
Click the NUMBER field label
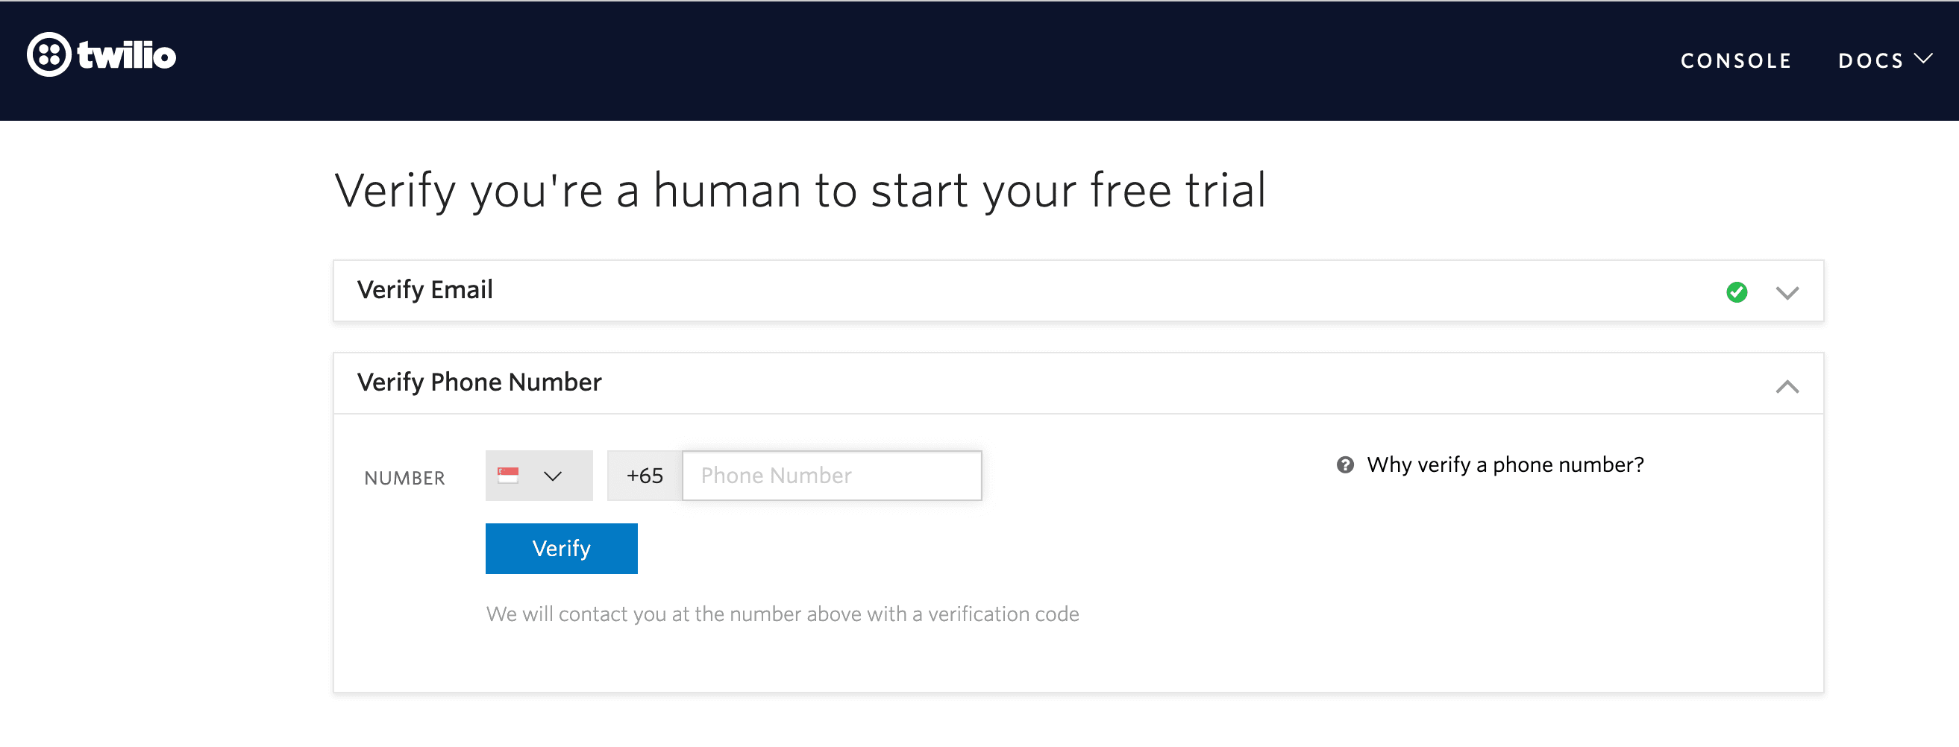404,478
